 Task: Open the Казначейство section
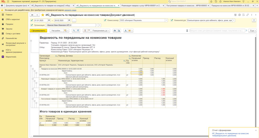11,38
